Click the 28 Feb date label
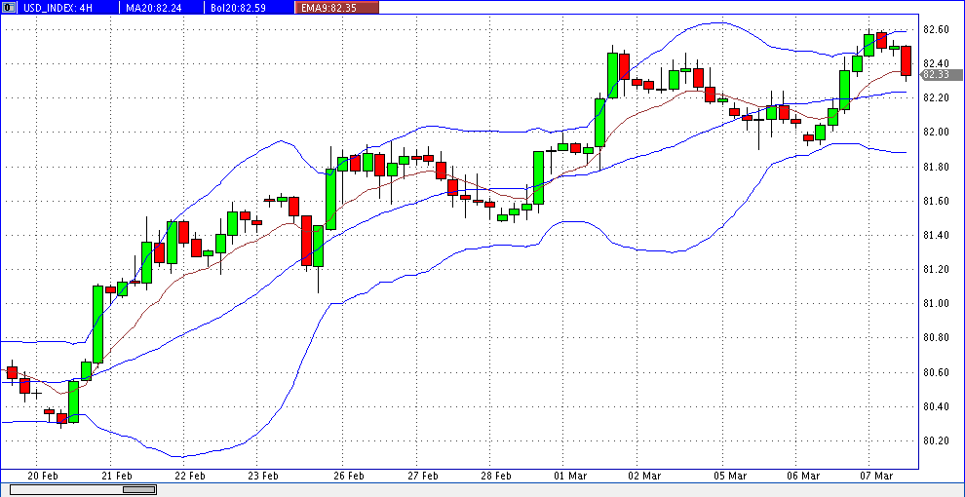Image resolution: width=965 pixels, height=497 pixels. 495,477
